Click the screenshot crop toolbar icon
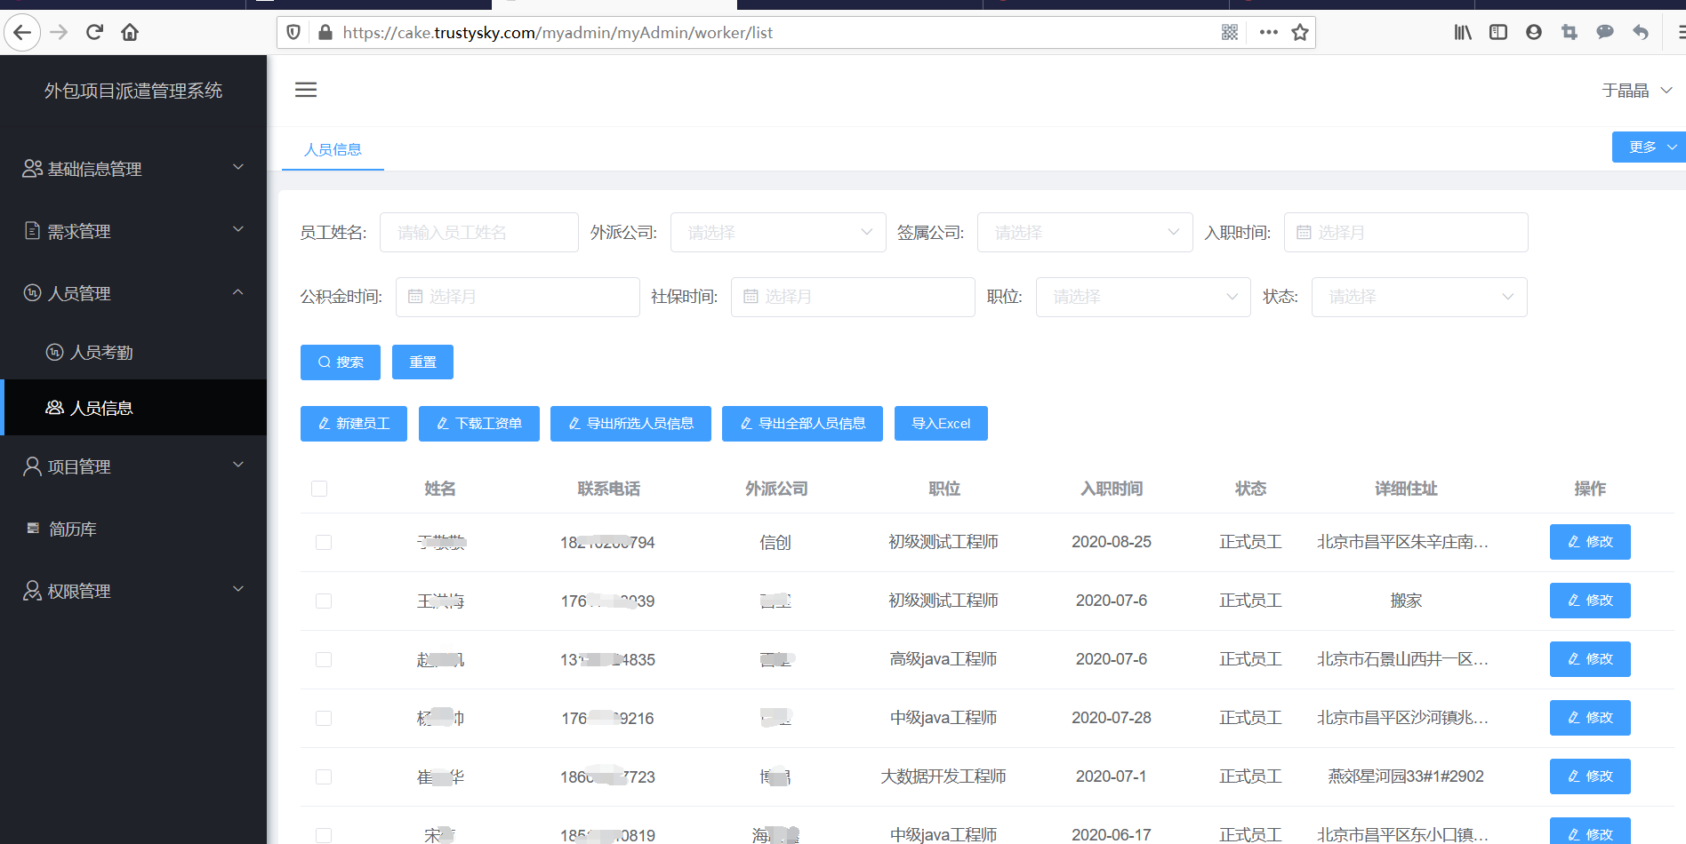Image resolution: width=1686 pixels, height=844 pixels. (x=1570, y=33)
